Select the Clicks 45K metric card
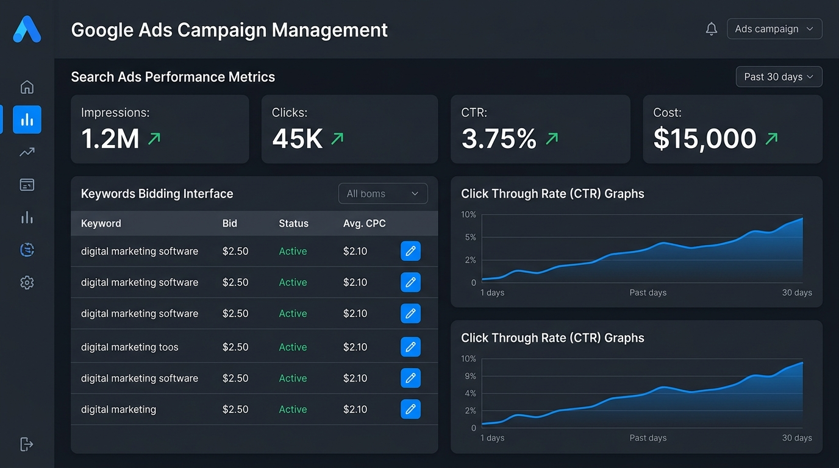The width and height of the screenshot is (839, 468). [349, 129]
